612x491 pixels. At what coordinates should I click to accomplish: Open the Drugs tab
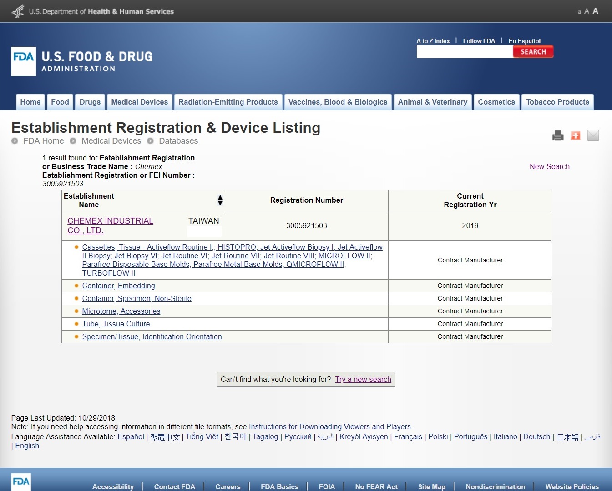tap(90, 102)
